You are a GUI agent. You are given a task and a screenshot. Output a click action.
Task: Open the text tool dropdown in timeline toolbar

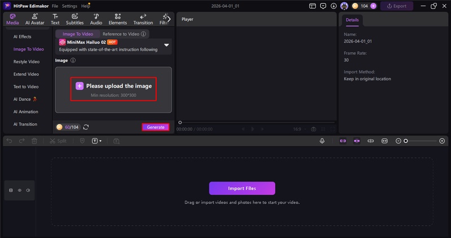(x=96, y=141)
